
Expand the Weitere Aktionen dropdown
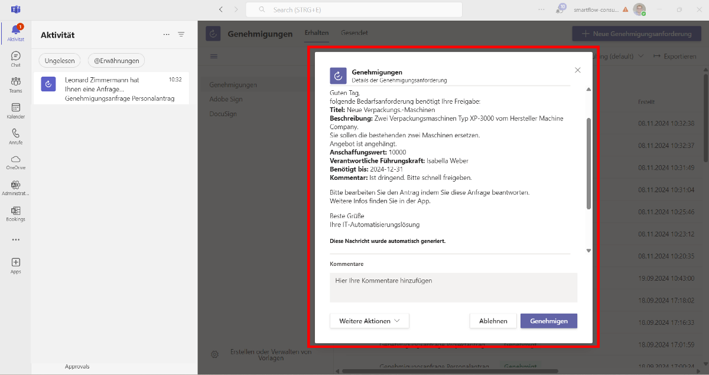click(369, 321)
